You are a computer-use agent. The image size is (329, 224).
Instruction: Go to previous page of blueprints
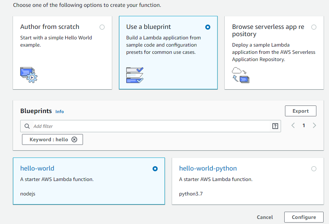pyautogui.click(x=293, y=125)
